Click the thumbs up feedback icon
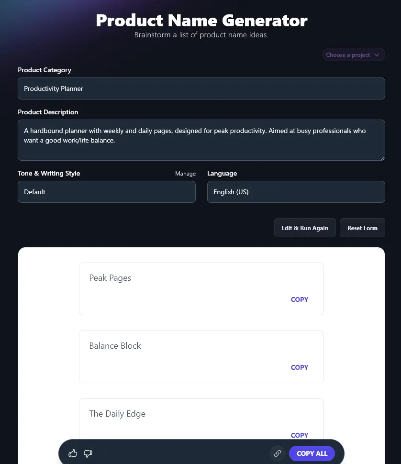The width and height of the screenshot is (401, 464). click(x=72, y=453)
